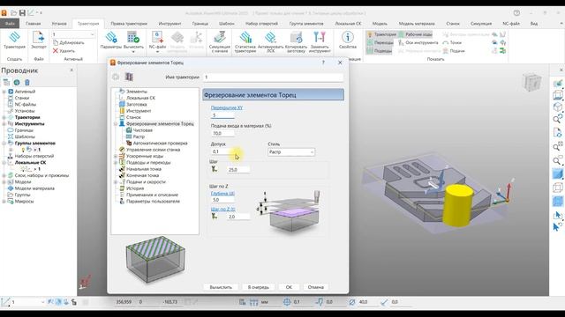Click Отмена button in dialog
The height and width of the screenshot is (317, 565).
click(x=316, y=287)
